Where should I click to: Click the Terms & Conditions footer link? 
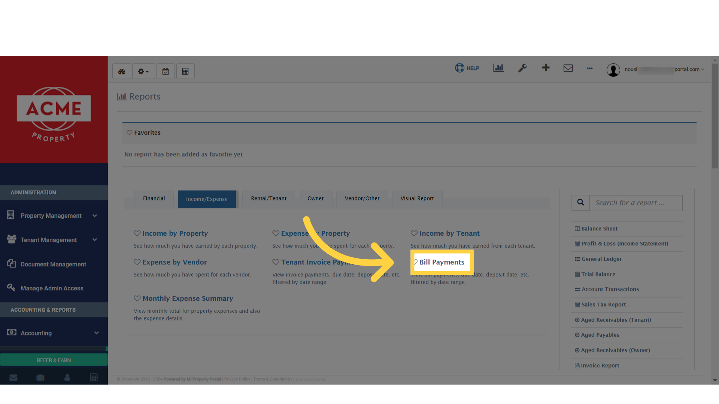[271, 379]
